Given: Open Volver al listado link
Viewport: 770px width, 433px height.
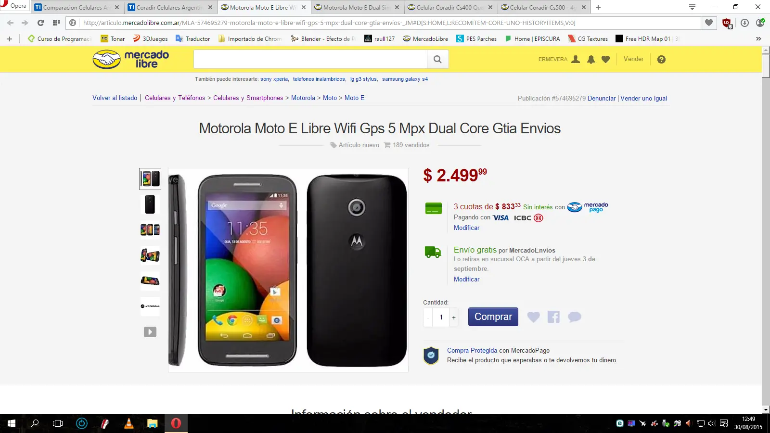Looking at the screenshot, I should [115, 98].
